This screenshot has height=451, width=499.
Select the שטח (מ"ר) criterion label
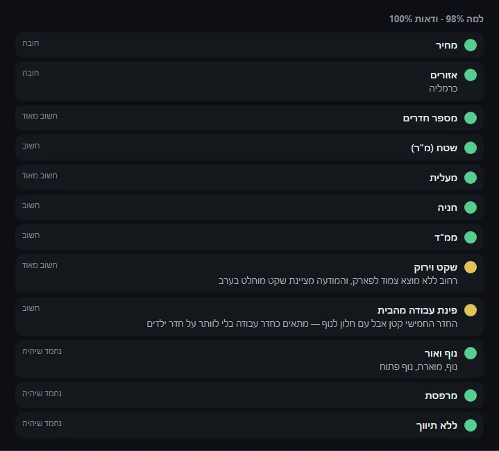(434, 148)
